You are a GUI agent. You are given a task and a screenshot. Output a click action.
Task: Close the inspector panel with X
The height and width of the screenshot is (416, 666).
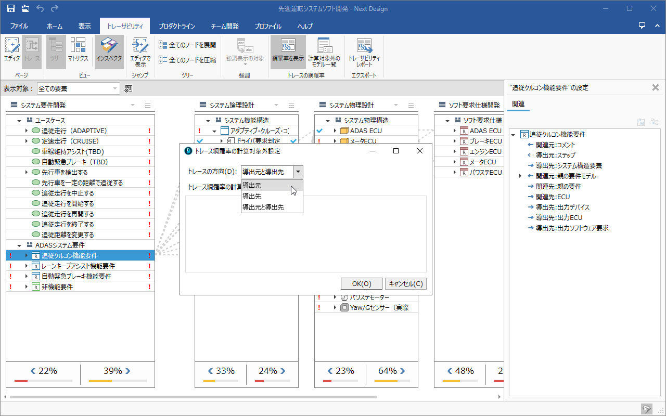(x=656, y=87)
